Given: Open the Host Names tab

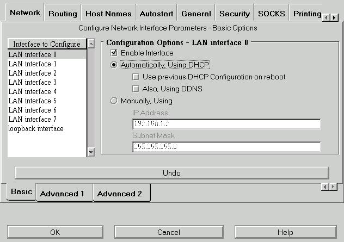Looking at the screenshot, I should pyautogui.click(x=108, y=14).
